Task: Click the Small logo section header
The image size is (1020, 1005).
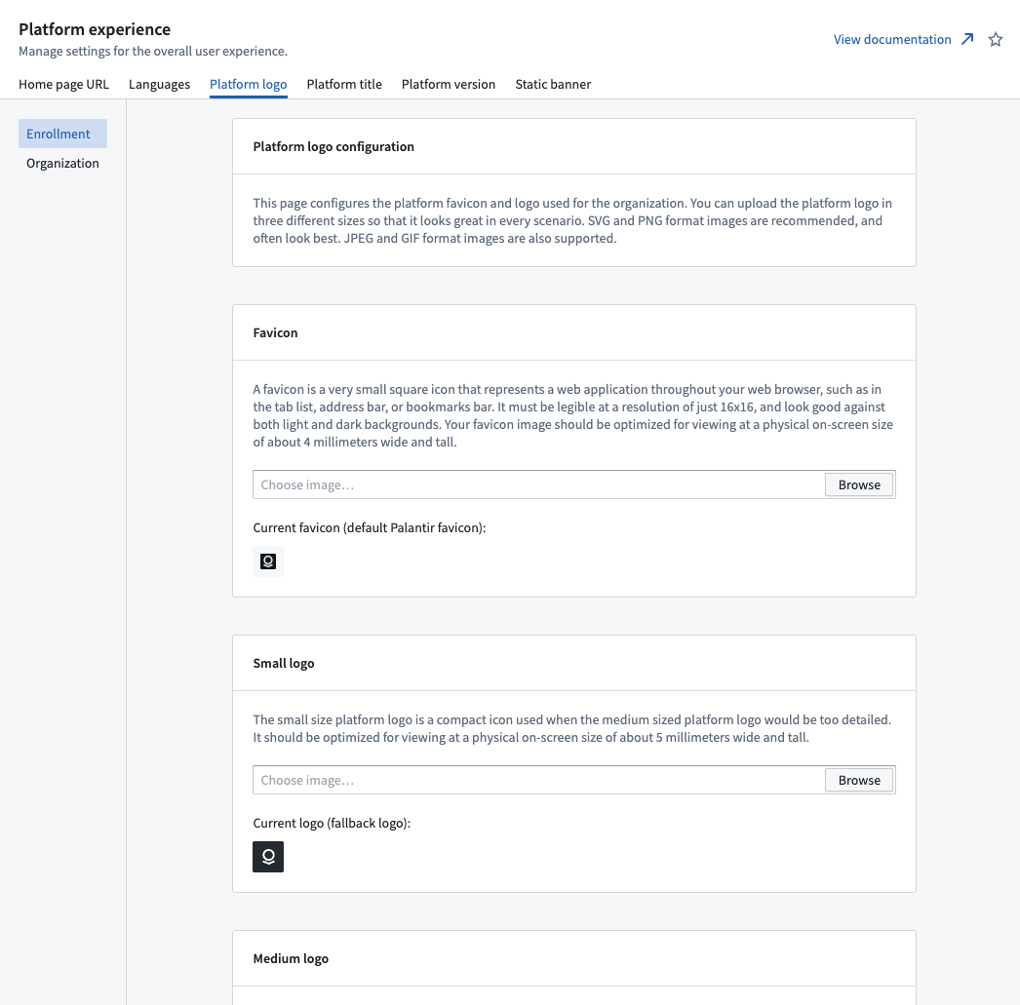Action: [x=283, y=663]
